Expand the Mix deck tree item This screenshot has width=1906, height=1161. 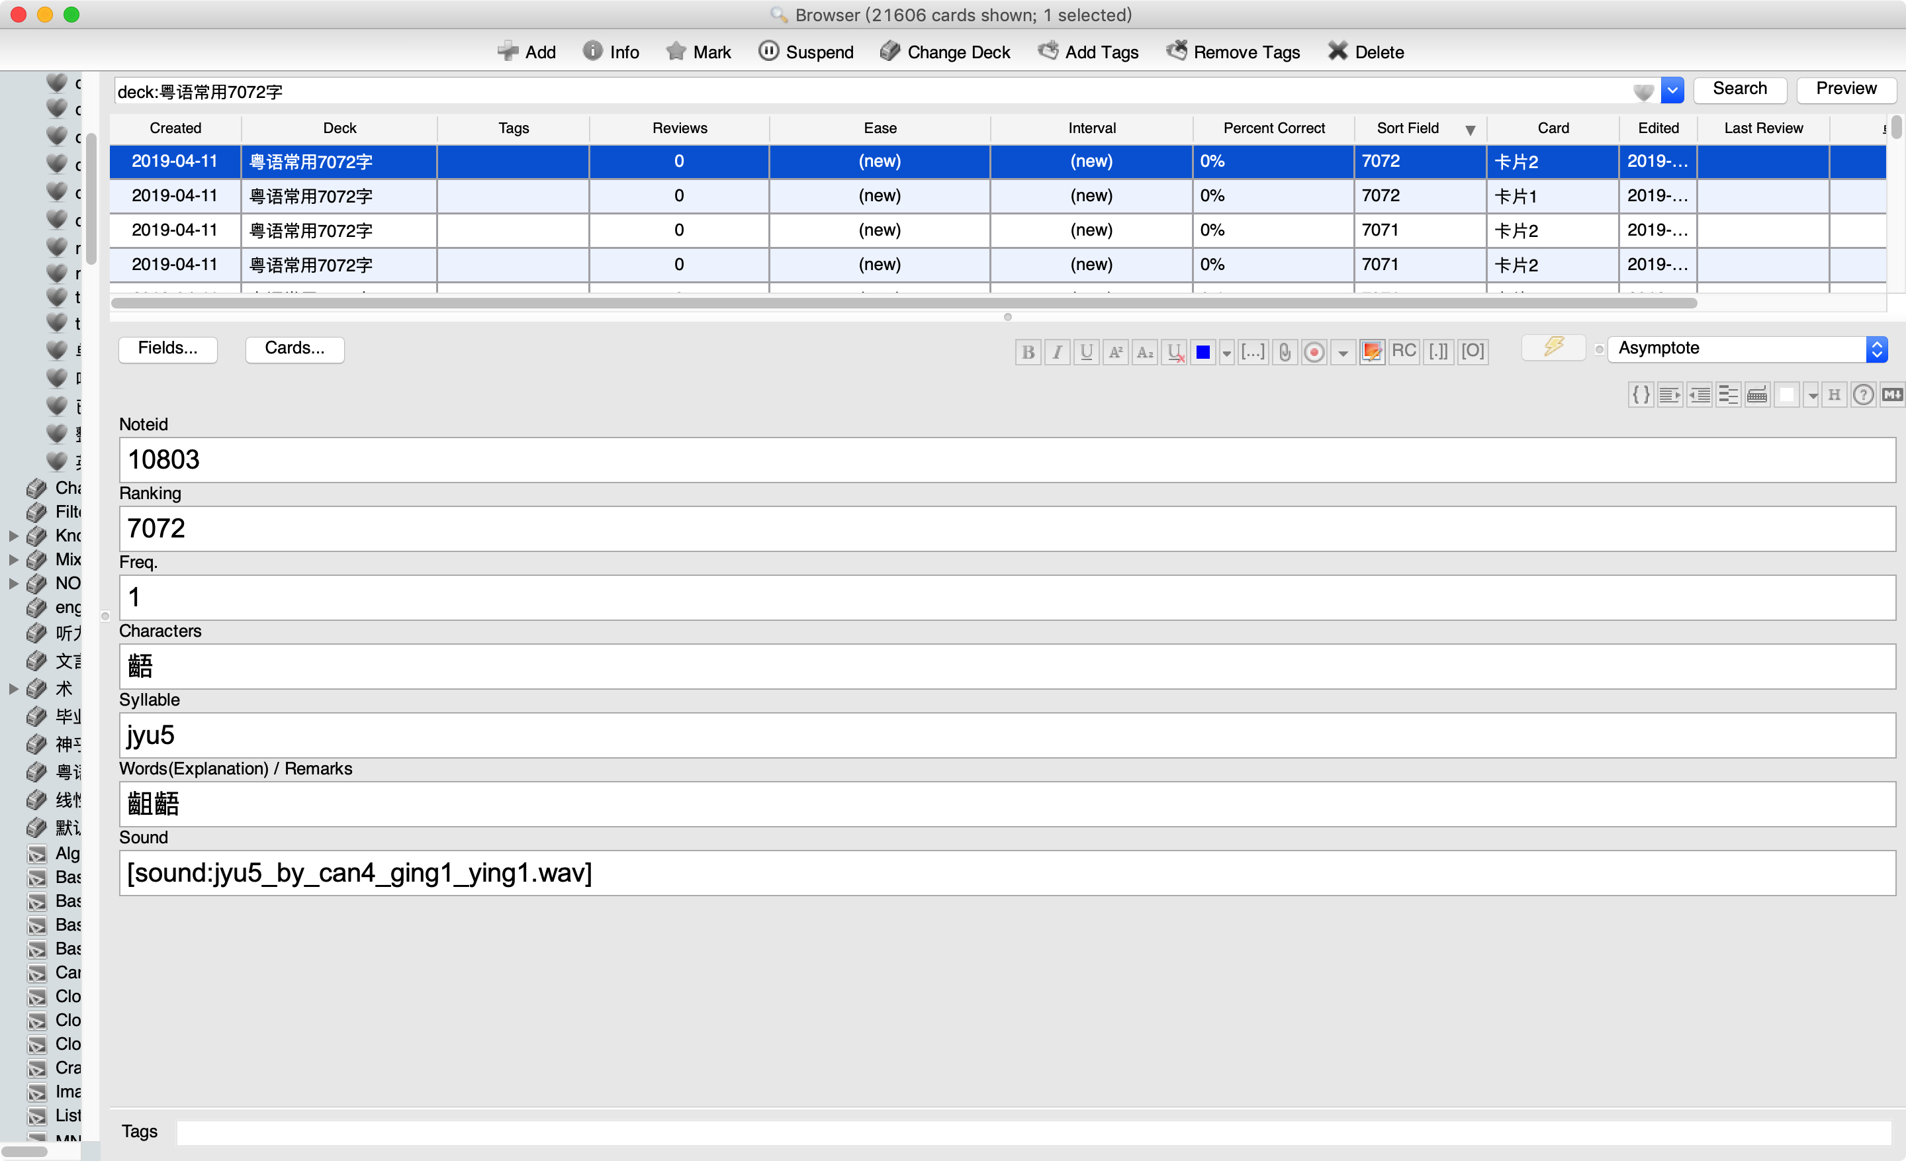pos(13,559)
